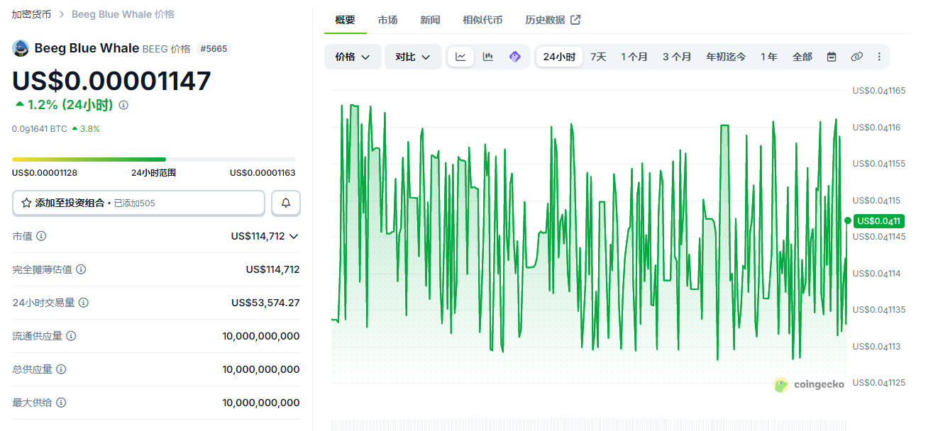The width and height of the screenshot is (933, 431).
Task: Click the 添加至投资组合 button
Action: 139,203
